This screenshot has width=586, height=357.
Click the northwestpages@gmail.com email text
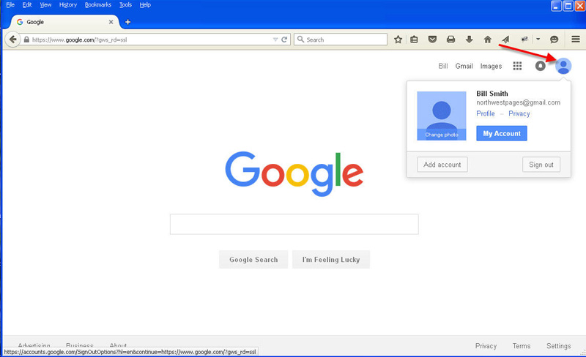(x=518, y=102)
